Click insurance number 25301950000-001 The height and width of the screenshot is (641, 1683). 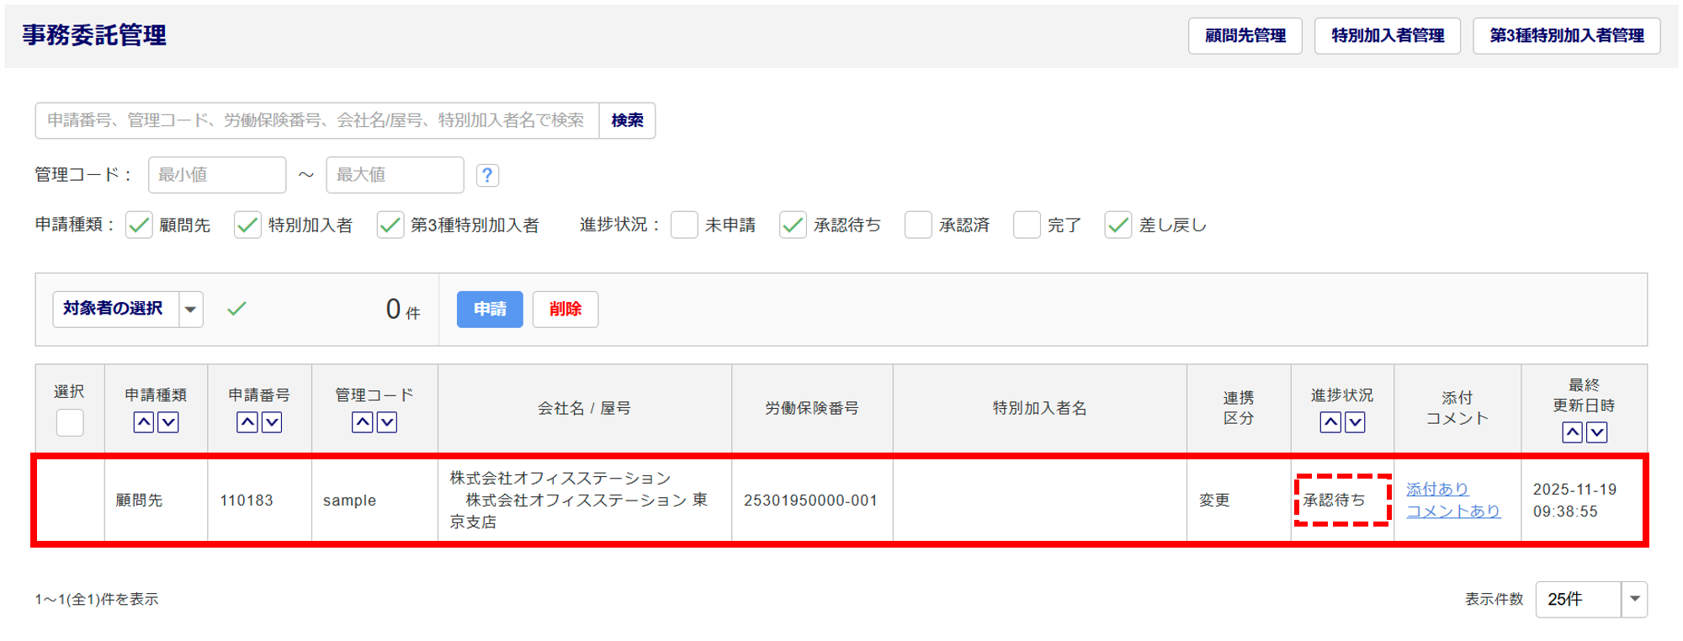(810, 501)
